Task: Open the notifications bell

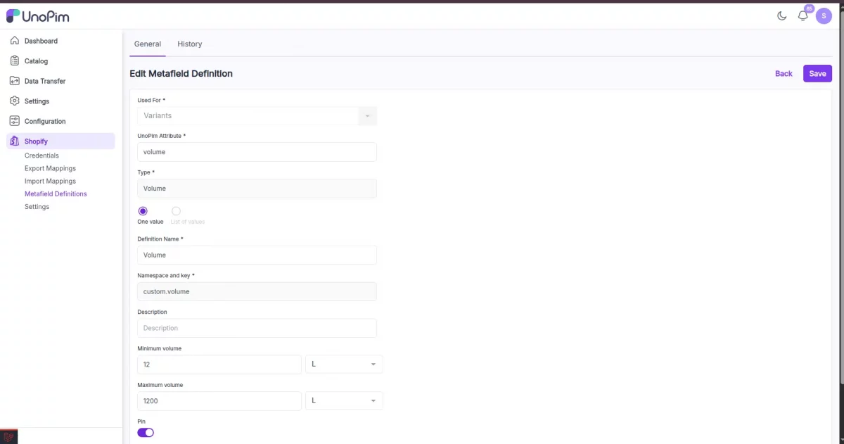Action: pos(803,15)
